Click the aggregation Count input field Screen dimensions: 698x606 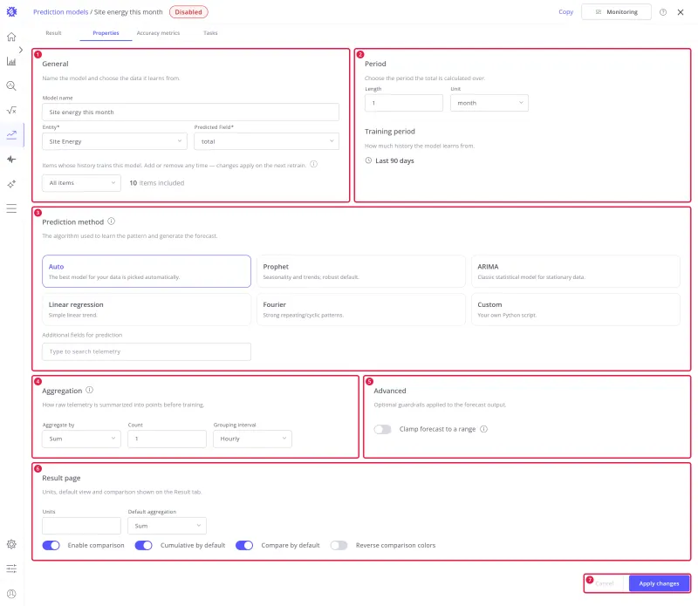tap(167, 439)
